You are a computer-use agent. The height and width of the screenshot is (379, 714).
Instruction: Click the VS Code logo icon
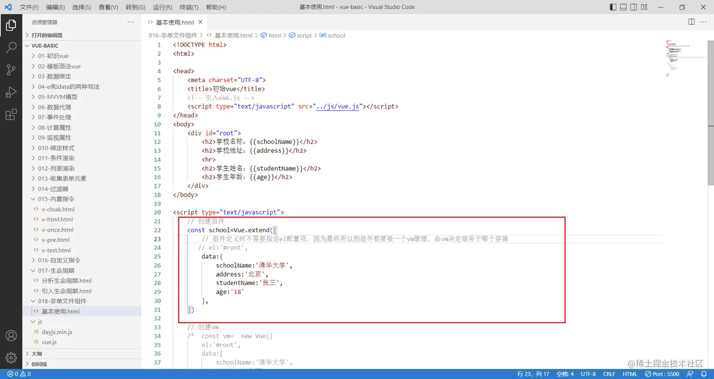(x=8, y=7)
